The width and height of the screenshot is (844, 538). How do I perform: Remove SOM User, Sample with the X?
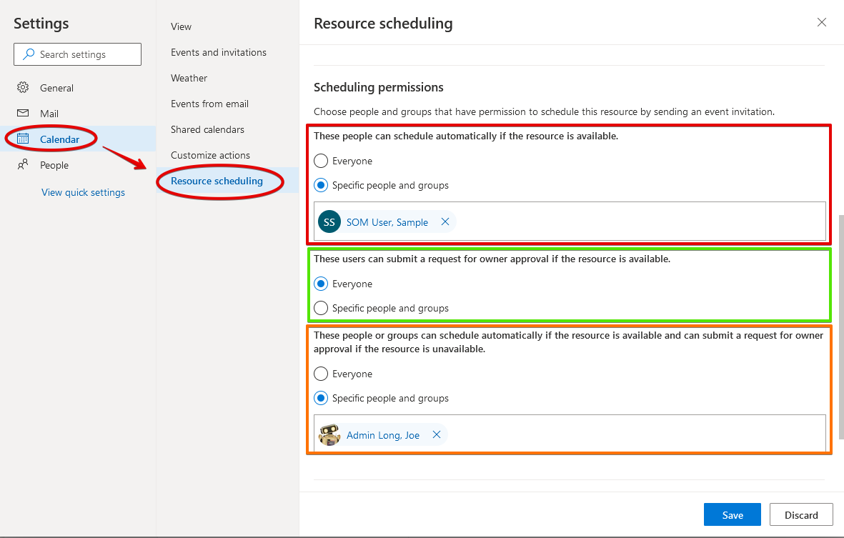445,222
